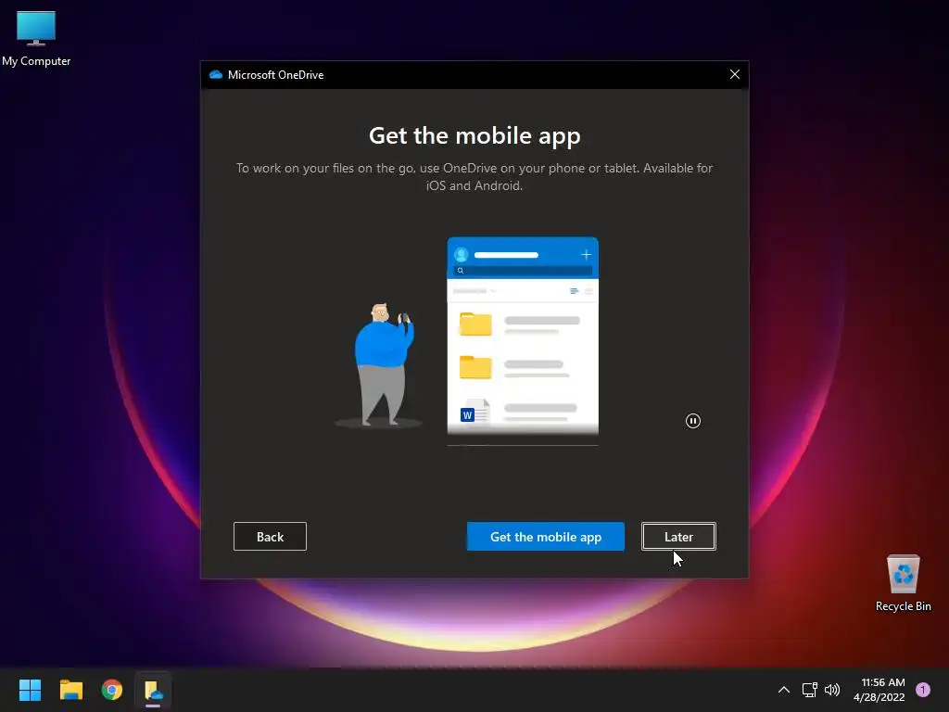The height and width of the screenshot is (712, 949).
Task: Close the Microsoft OneDrive window
Action: [x=735, y=74]
